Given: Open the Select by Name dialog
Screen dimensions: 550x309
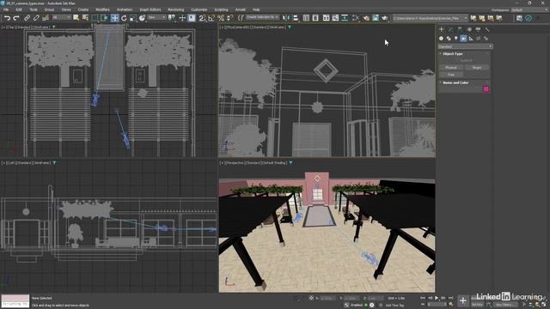Looking at the screenshot, I should point(85,18).
